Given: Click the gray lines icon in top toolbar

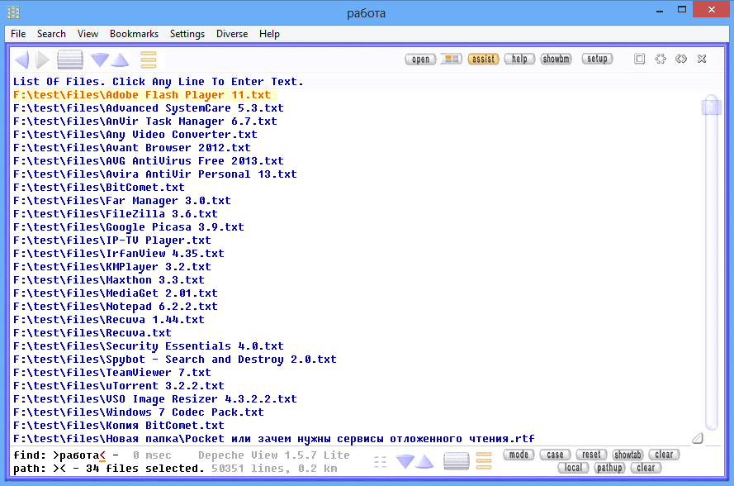Looking at the screenshot, I should pyautogui.click(x=70, y=60).
